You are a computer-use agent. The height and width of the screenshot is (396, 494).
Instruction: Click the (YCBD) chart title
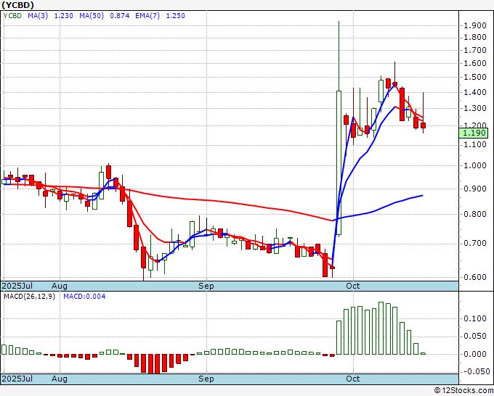click(x=17, y=5)
